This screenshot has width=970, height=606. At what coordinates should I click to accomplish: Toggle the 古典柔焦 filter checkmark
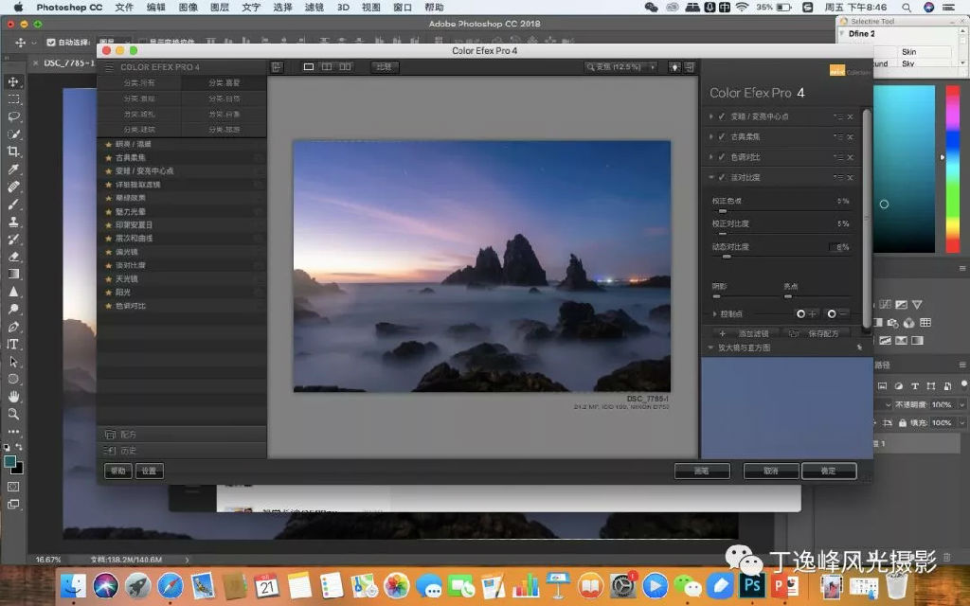(x=722, y=137)
